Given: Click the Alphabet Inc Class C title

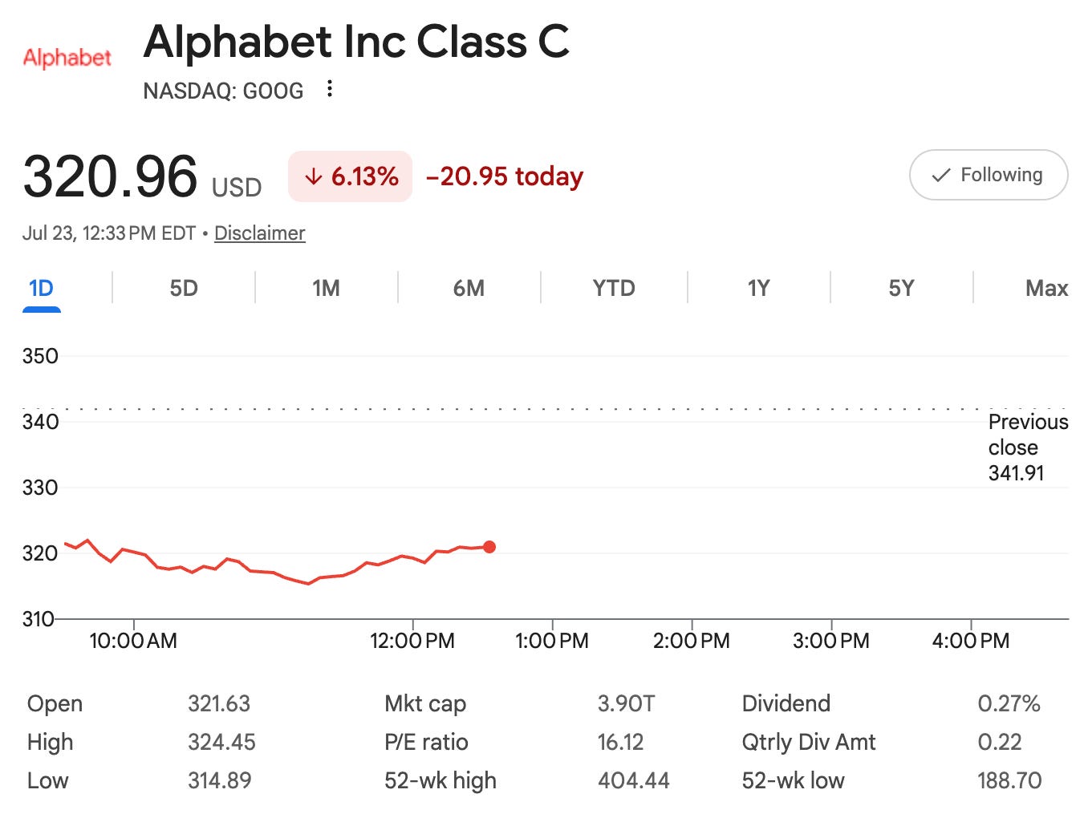Looking at the screenshot, I should coord(356,42).
